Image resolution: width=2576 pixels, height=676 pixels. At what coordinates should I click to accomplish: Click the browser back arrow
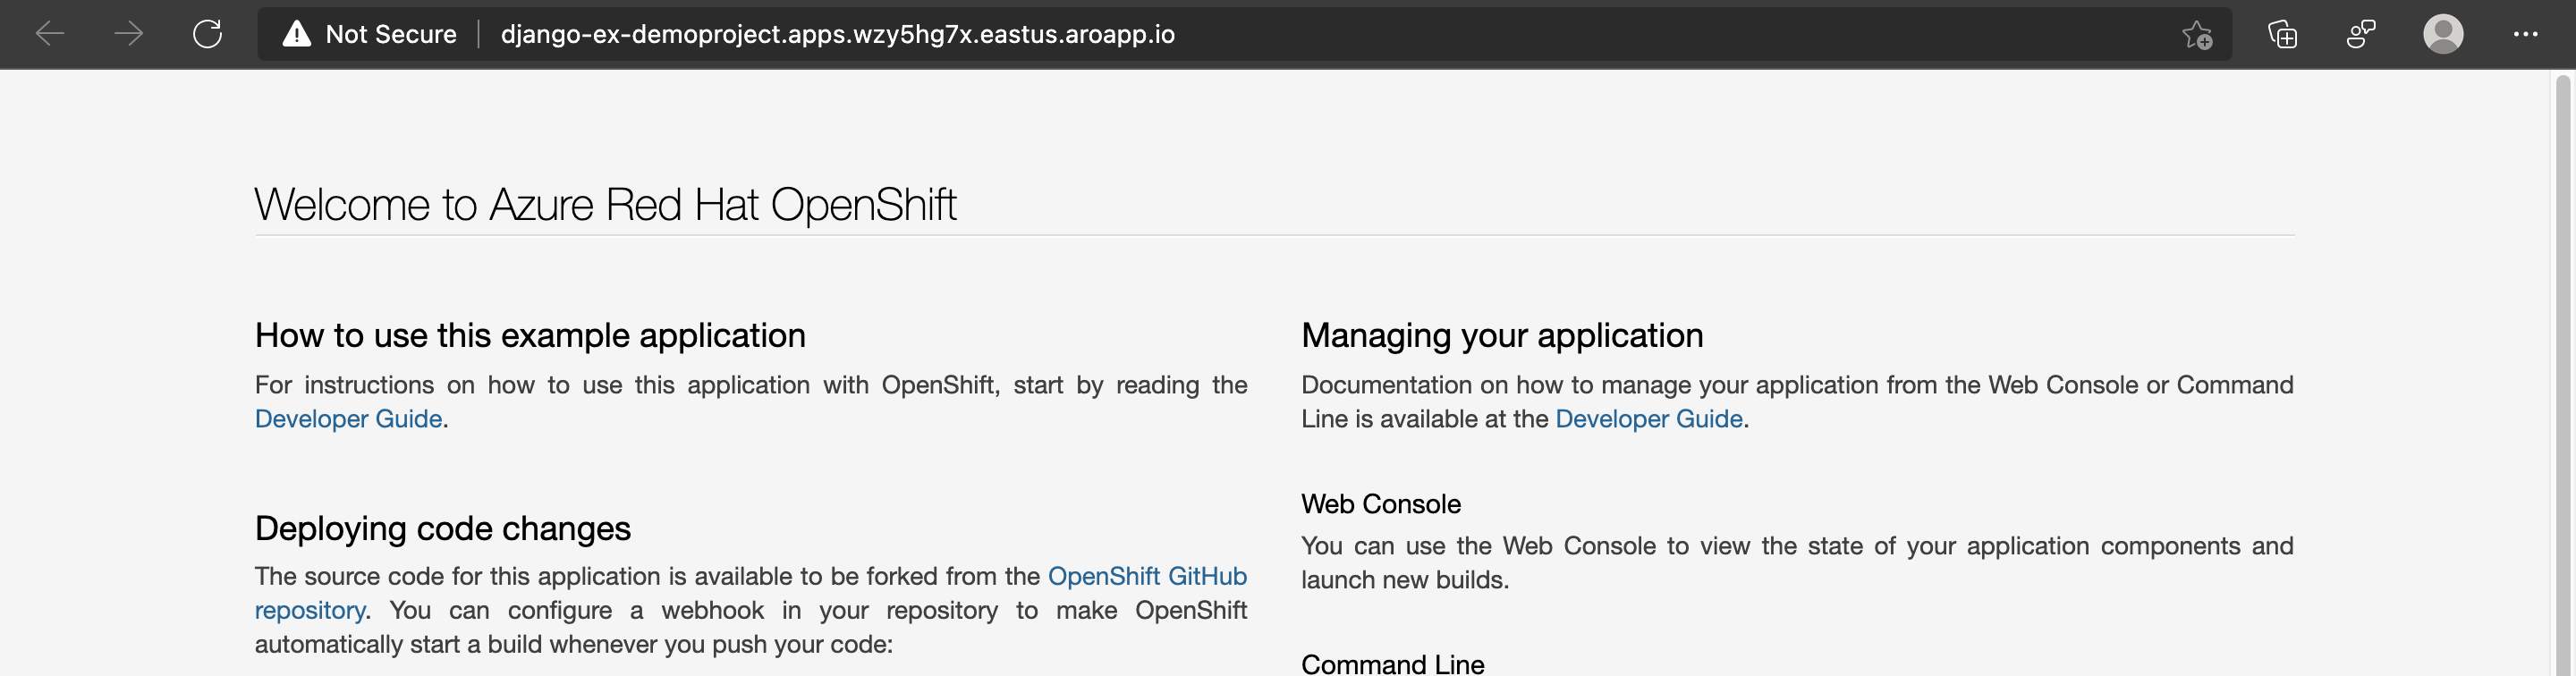[50, 34]
